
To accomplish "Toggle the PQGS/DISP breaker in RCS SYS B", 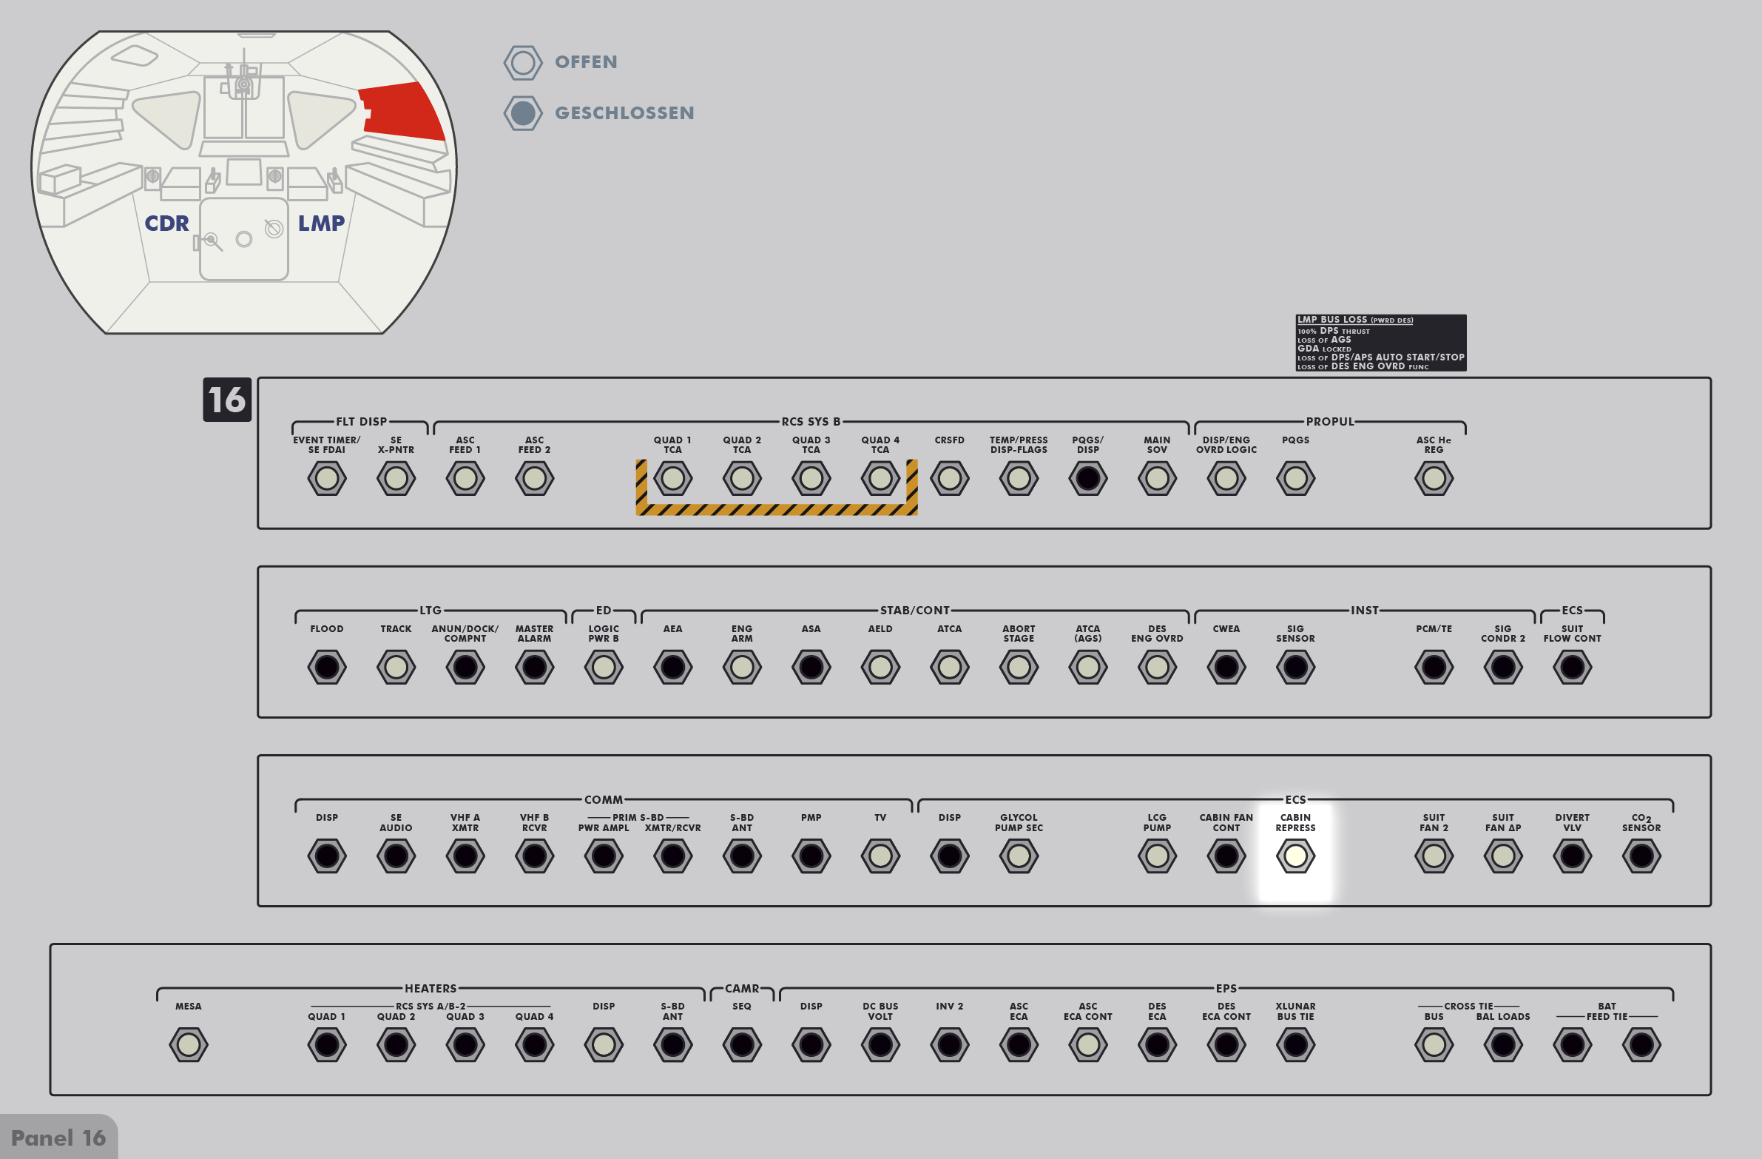I will point(1087,478).
